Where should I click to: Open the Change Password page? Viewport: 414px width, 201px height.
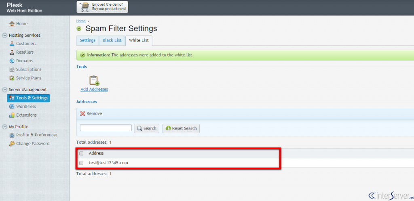33,144
